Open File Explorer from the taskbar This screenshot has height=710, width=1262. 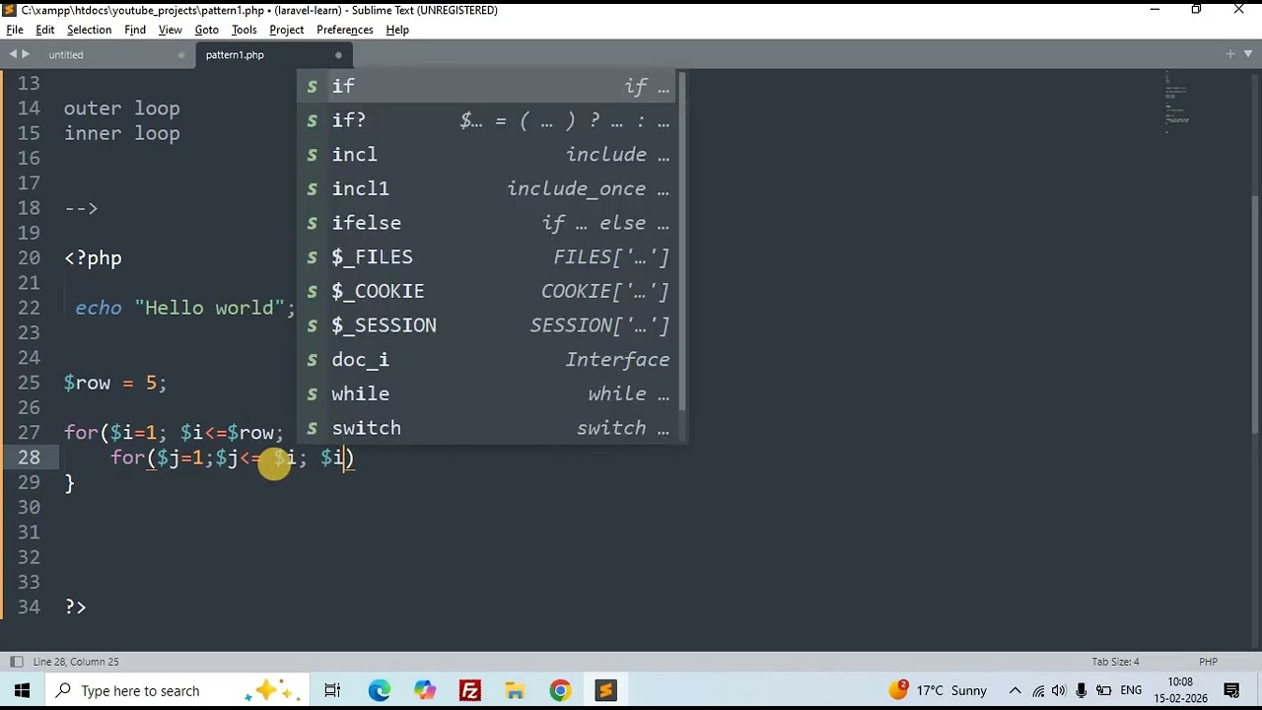515,690
